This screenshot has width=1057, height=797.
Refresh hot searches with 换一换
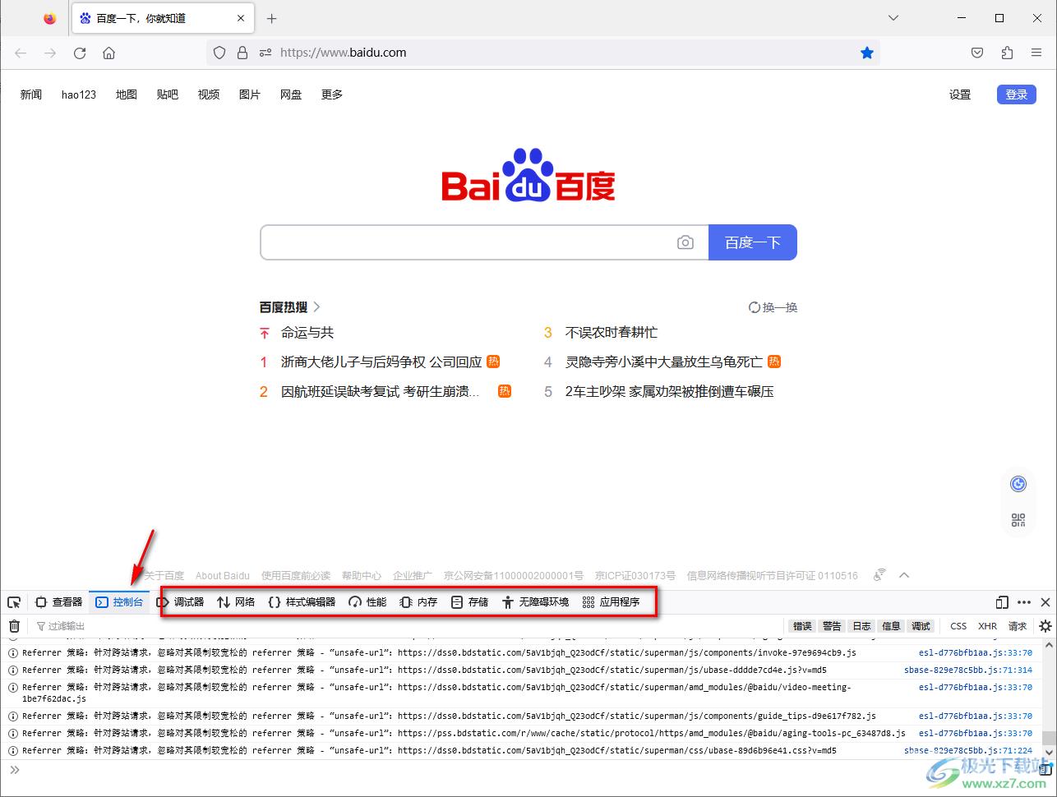tap(773, 307)
